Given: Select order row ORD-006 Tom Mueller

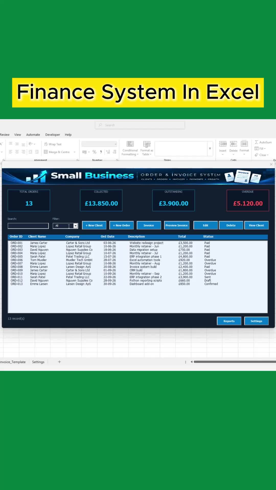Looking at the screenshot, I should click(137, 260).
